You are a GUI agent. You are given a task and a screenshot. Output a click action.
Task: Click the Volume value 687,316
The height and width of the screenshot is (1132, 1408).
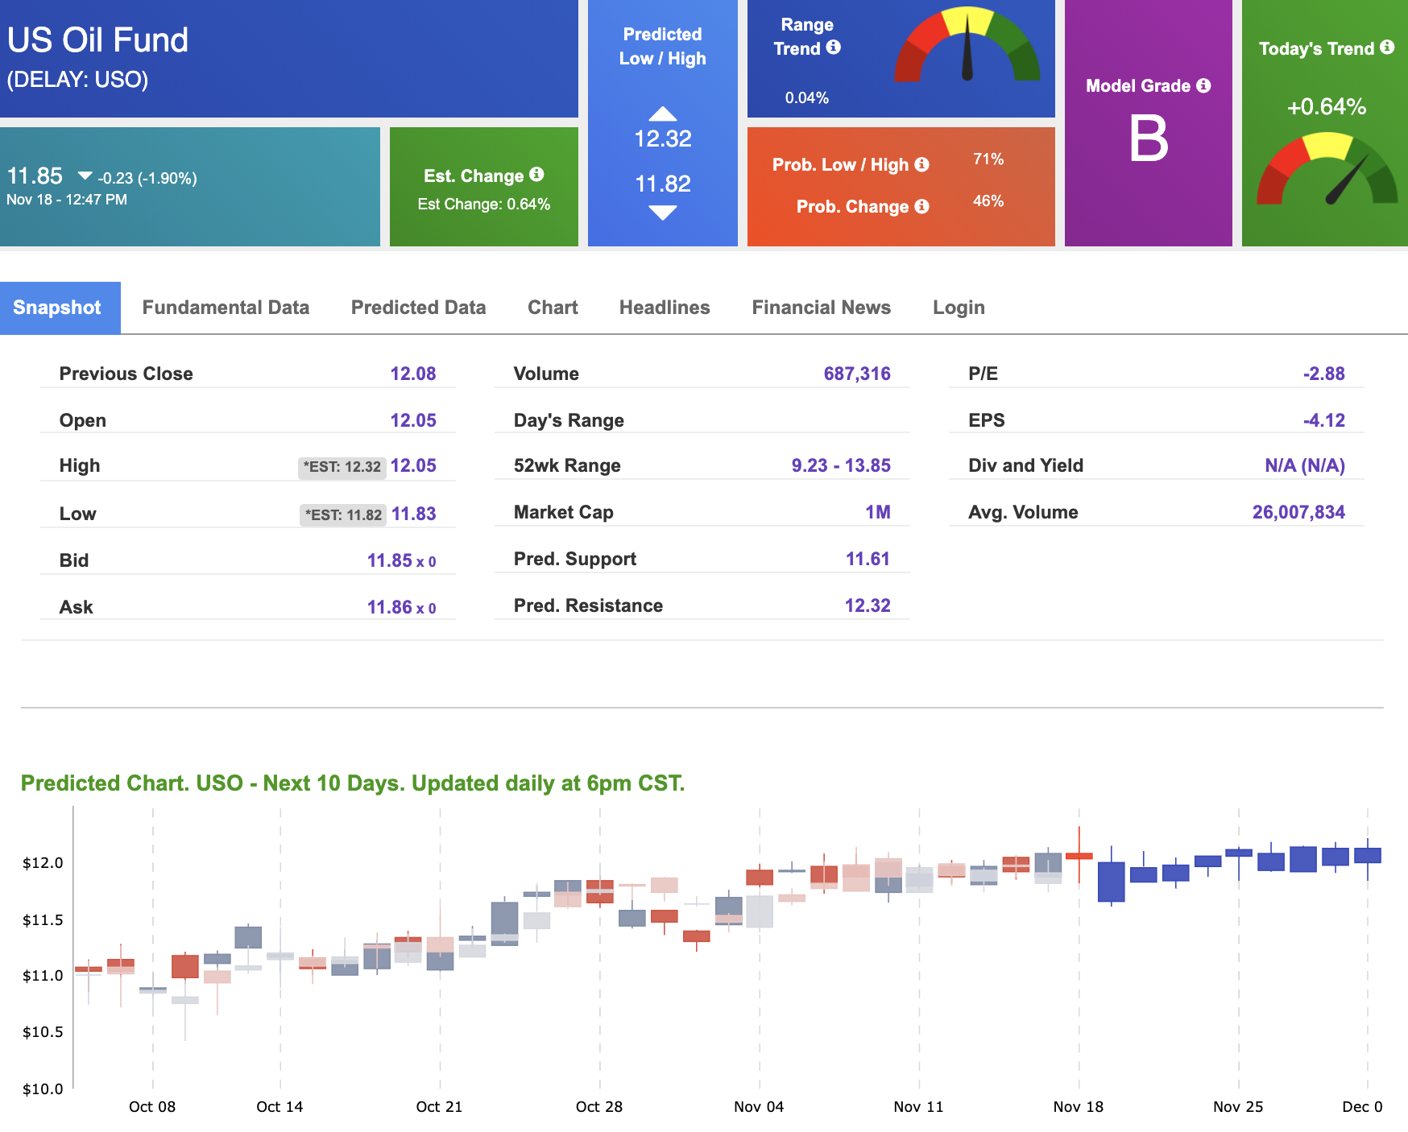857,374
